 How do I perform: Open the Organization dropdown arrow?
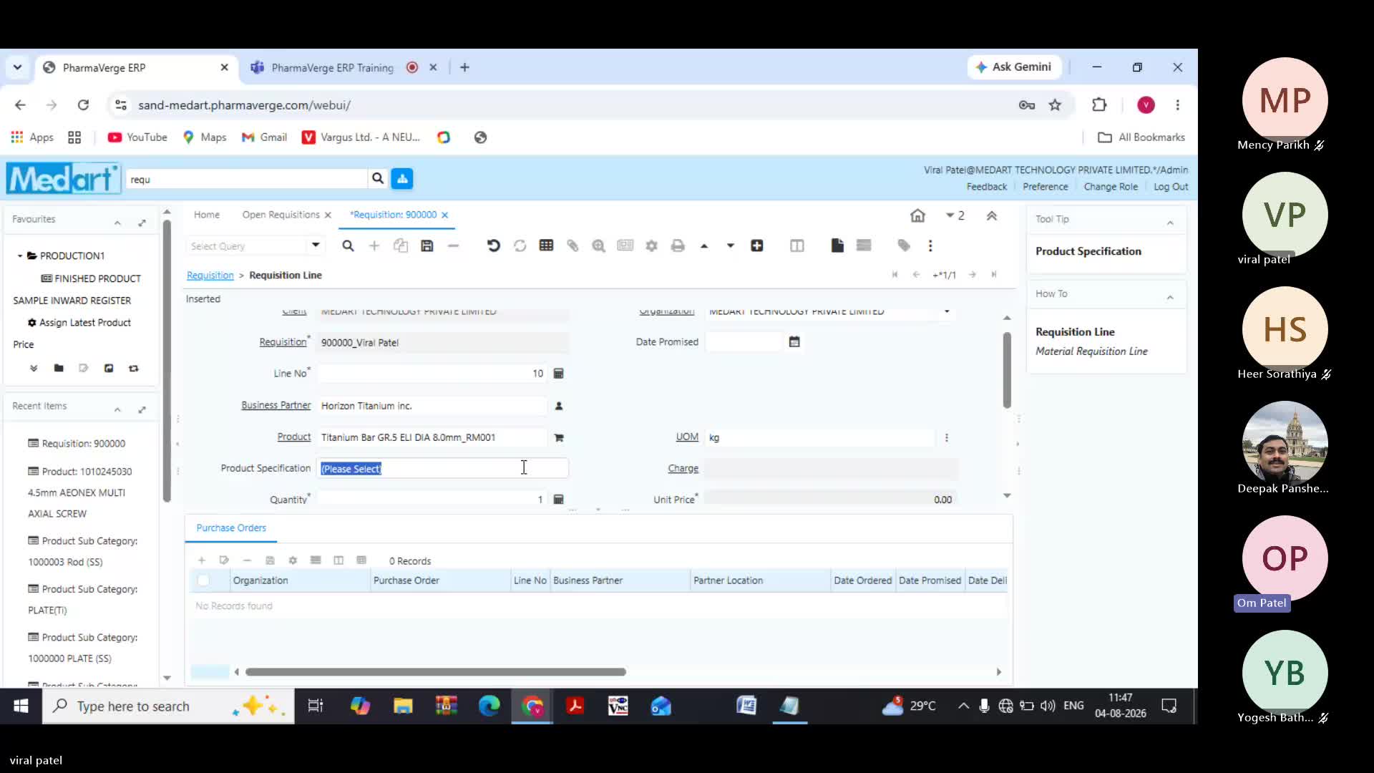click(x=947, y=311)
